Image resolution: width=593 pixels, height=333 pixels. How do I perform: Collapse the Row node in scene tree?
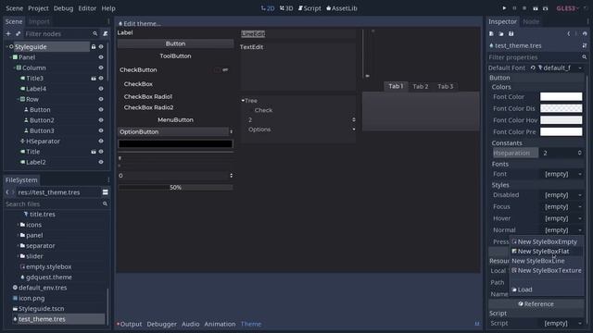tap(18, 99)
